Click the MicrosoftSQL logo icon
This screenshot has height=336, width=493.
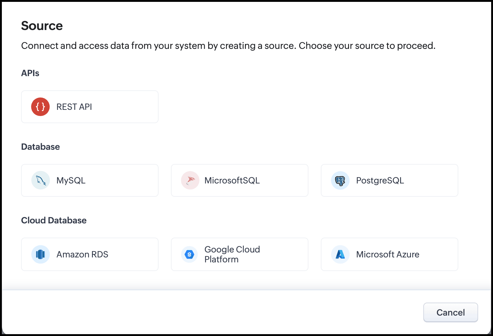190,180
